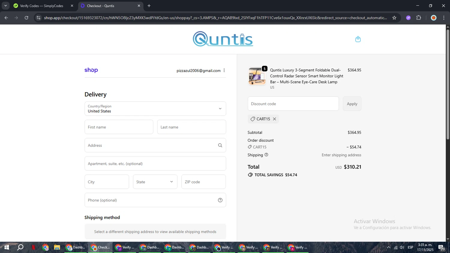Click the City field

point(107,182)
